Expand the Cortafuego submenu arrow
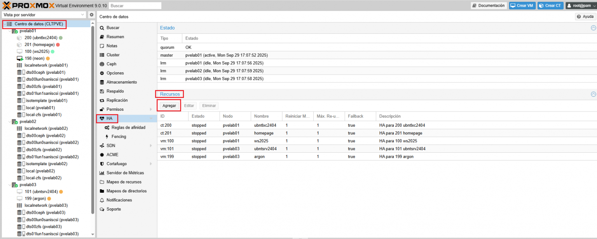597x239 pixels. click(x=151, y=164)
